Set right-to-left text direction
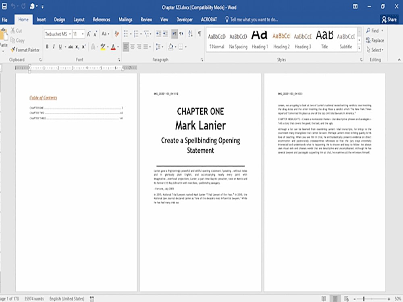This screenshot has height=302, width=403. (181, 34)
